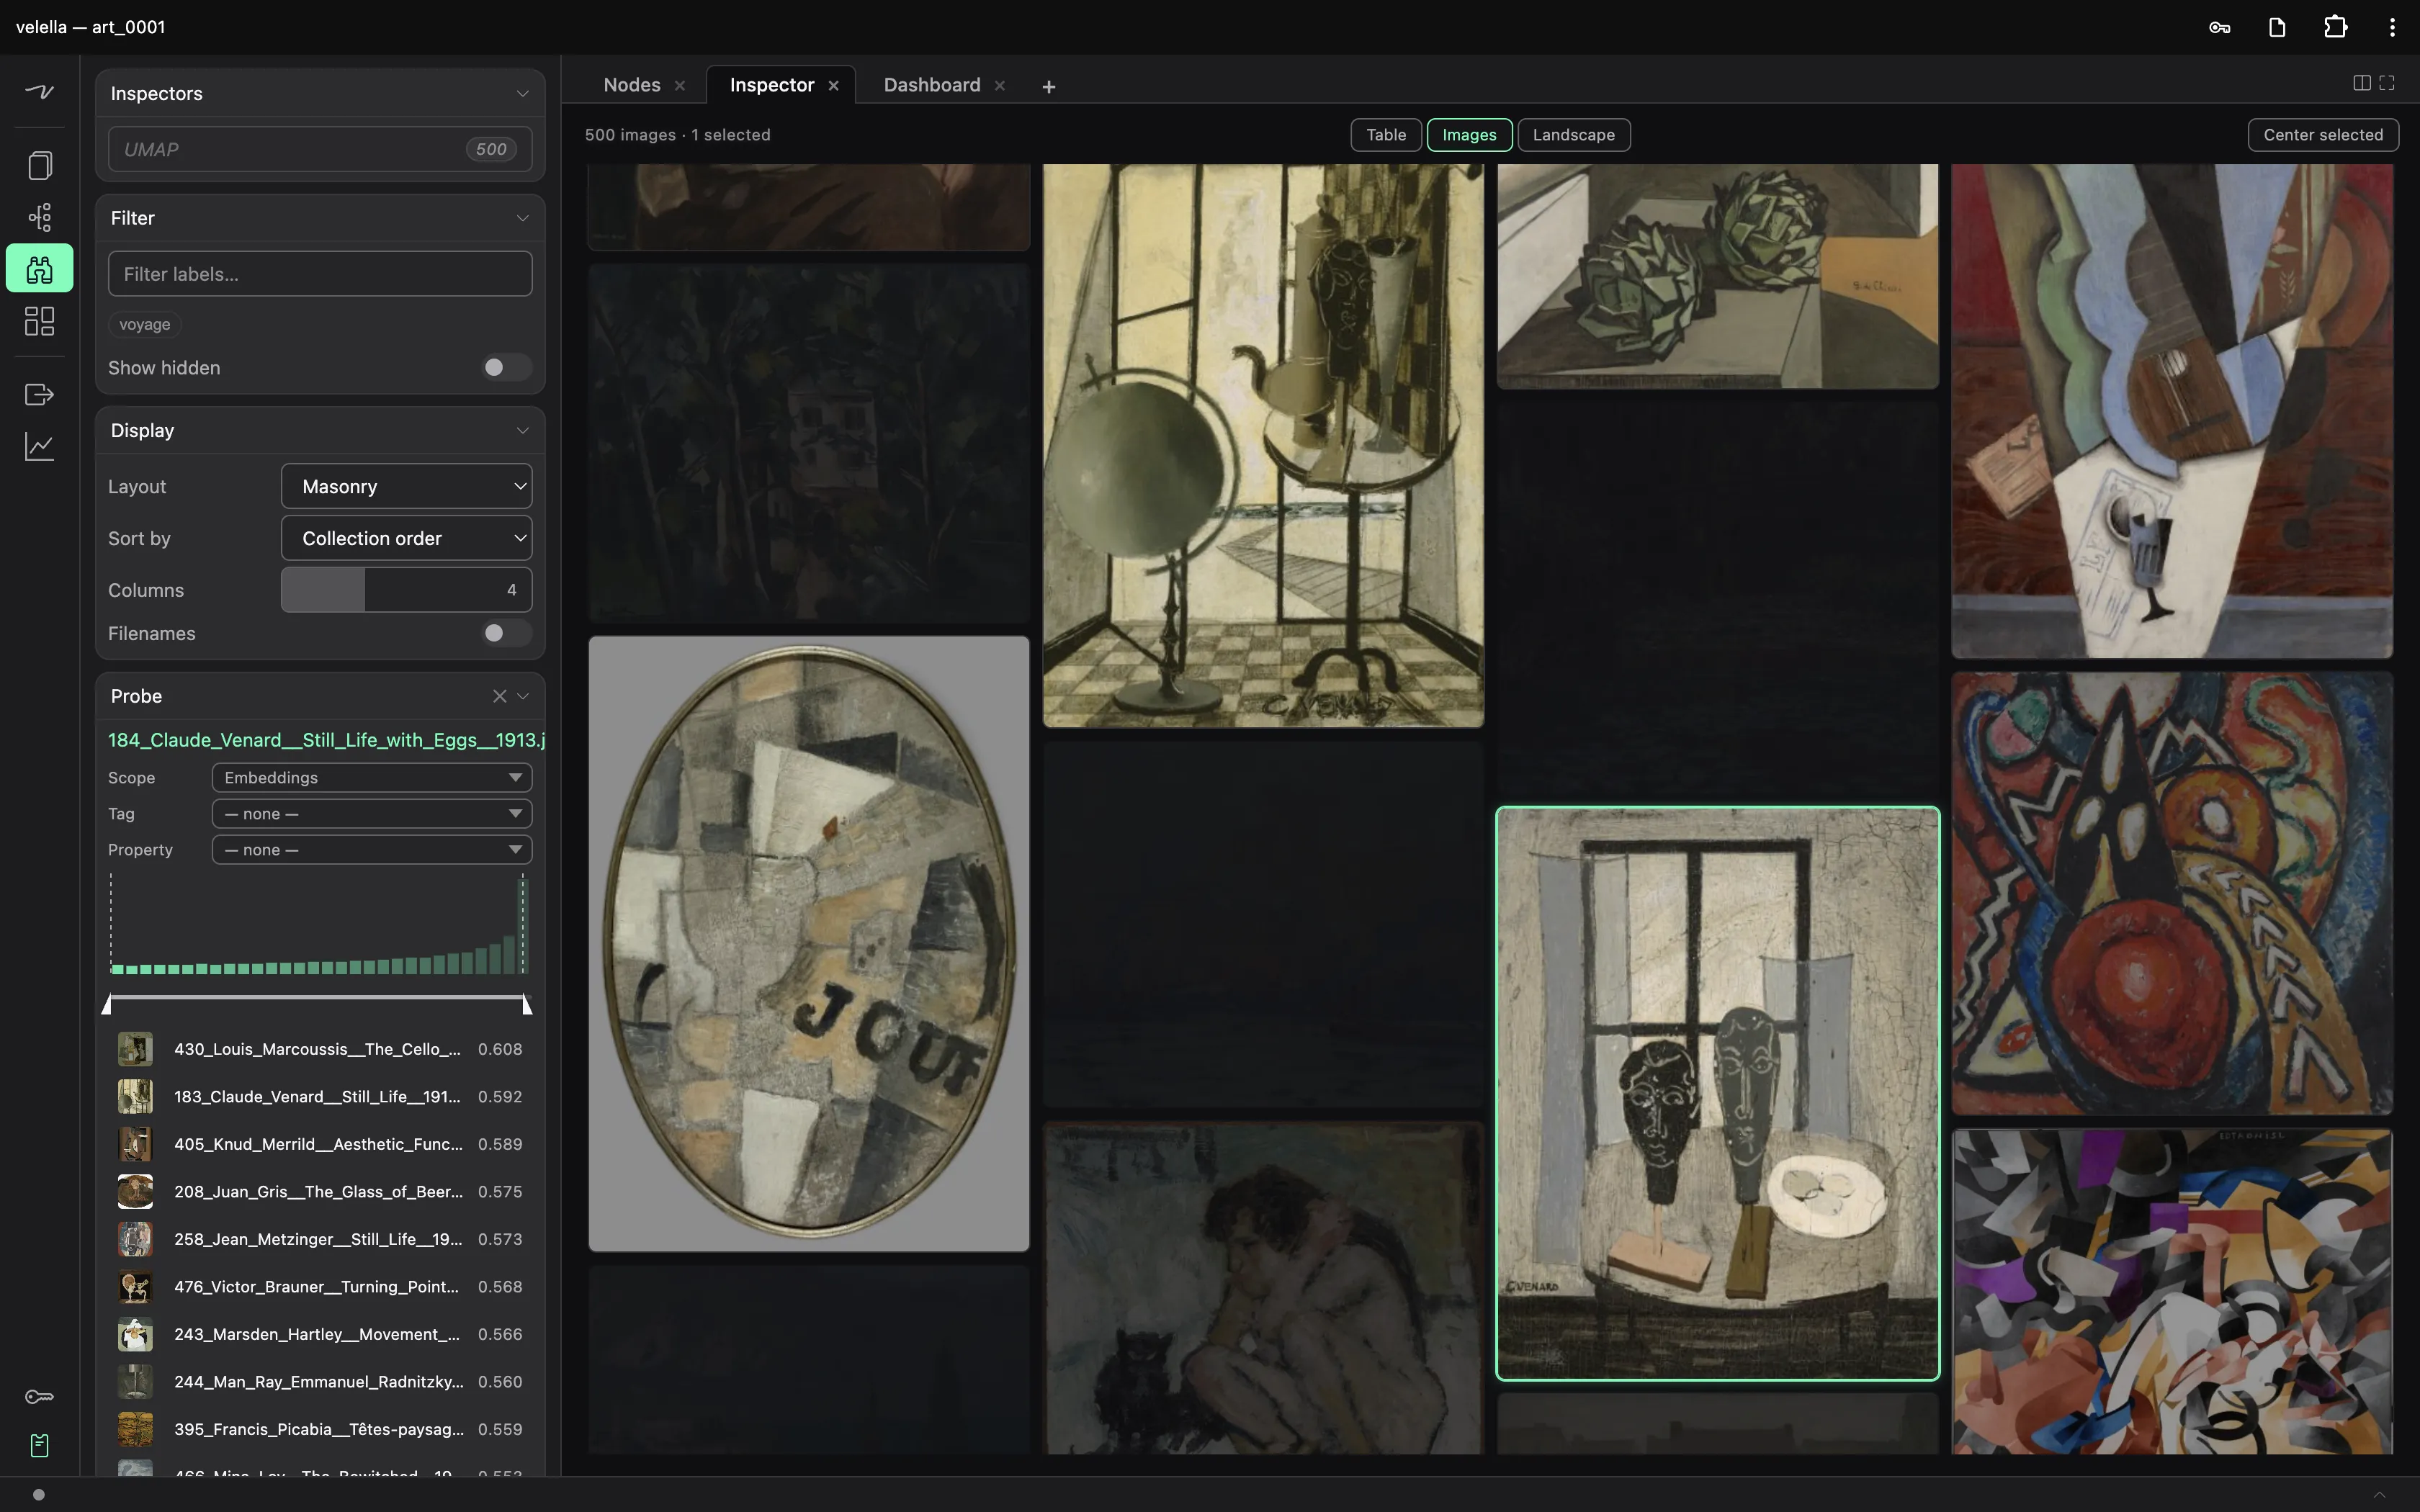Toggle the Filenames switch

tap(506, 633)
